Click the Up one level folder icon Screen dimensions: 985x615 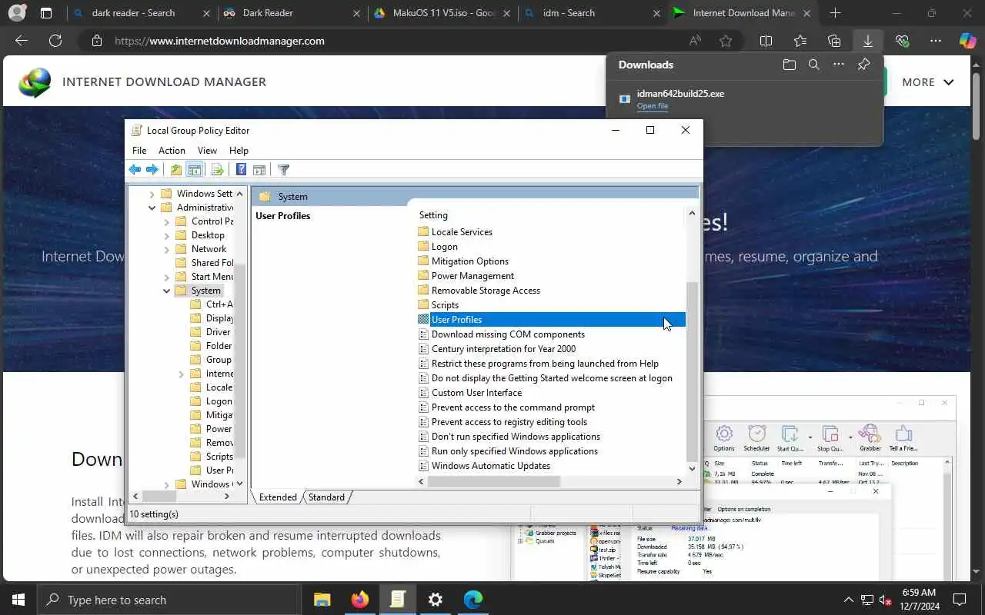[176, 170]
